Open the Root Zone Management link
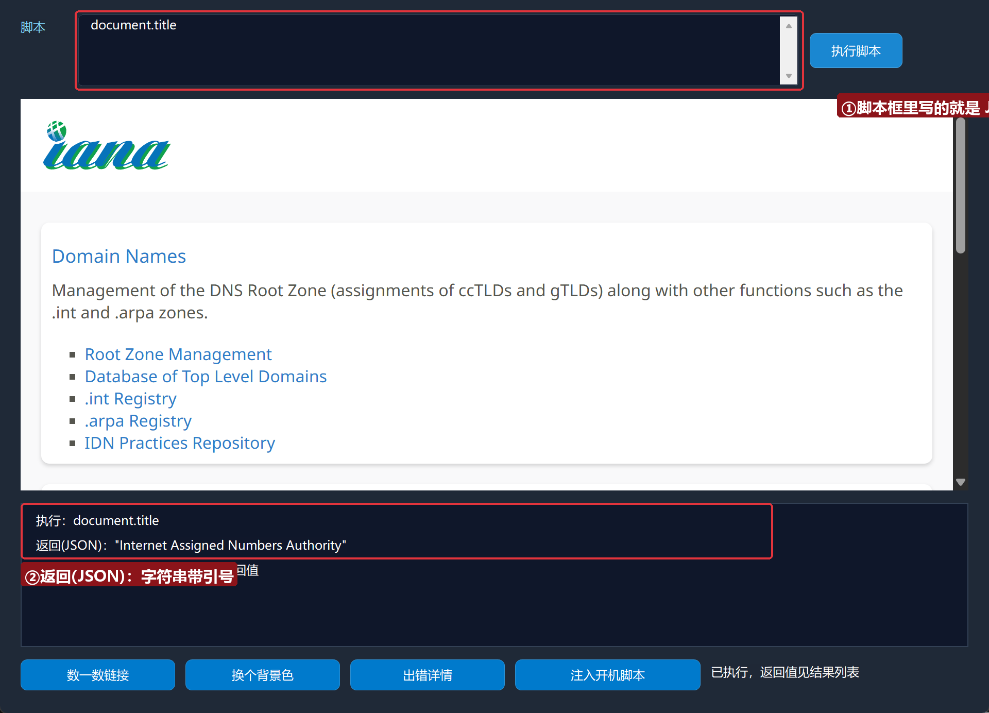Screen dimensions: 989x713 (178, 354)
